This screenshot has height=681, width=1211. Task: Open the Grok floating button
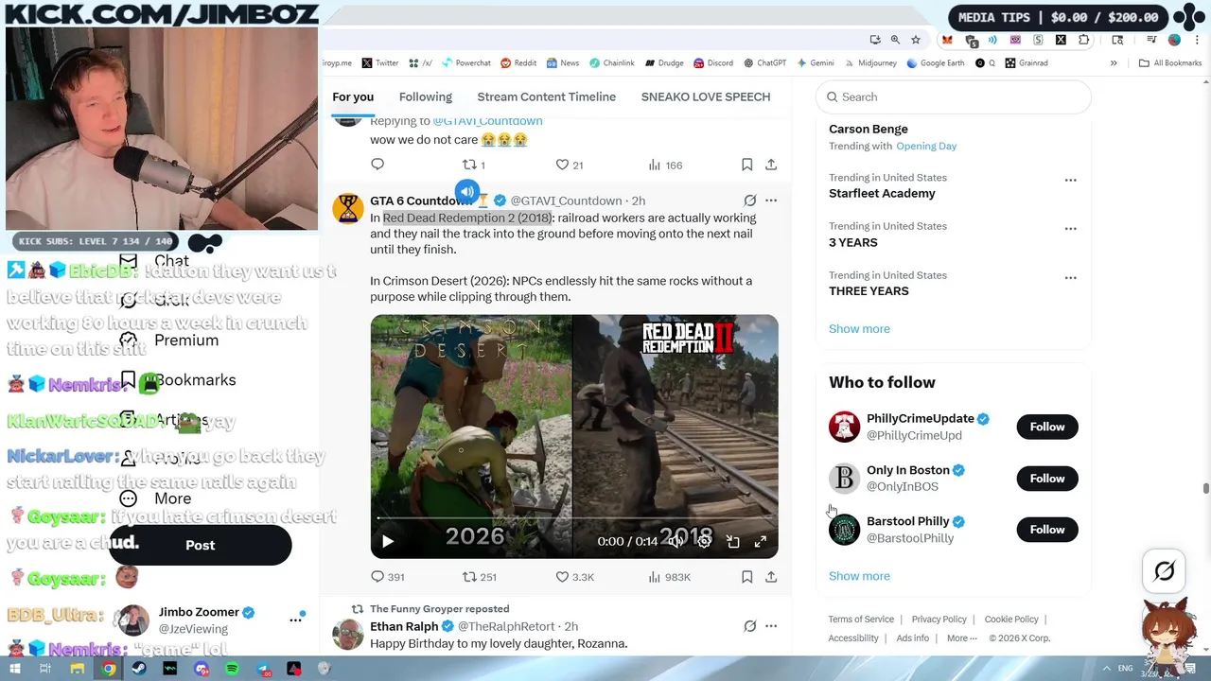tap(1165, 570)
